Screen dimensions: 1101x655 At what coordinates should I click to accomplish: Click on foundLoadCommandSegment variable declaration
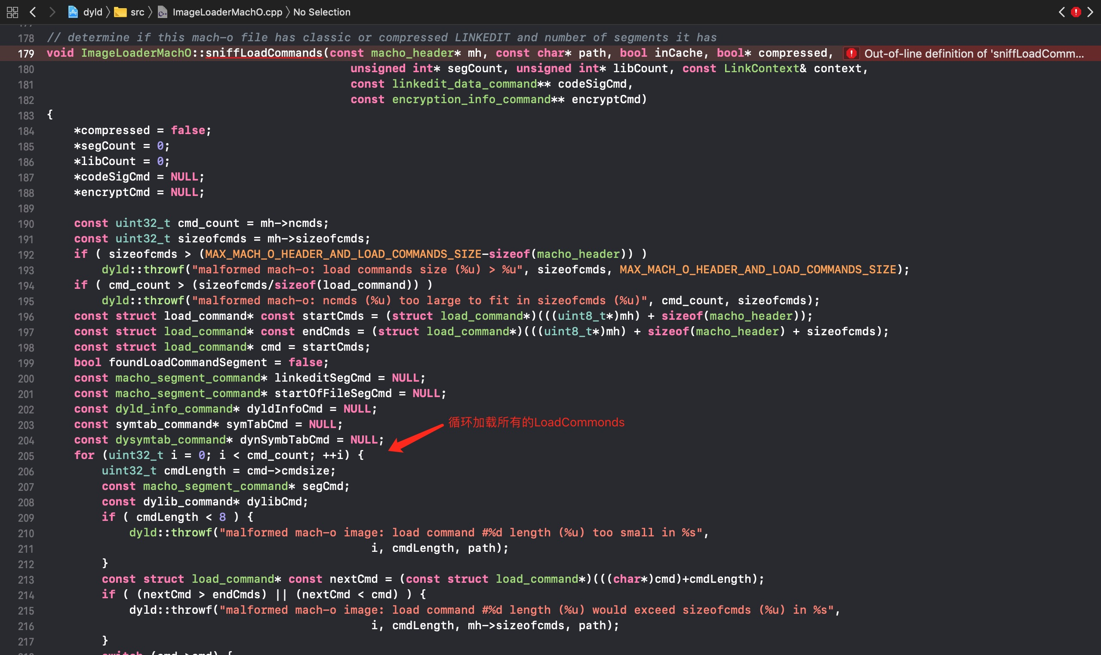(x=188, y=362)
